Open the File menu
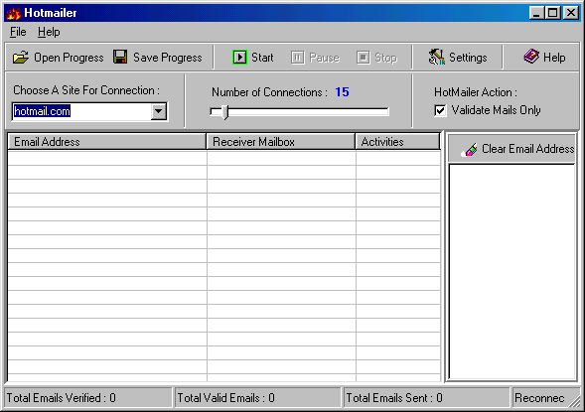The height and width of the screenshot is (412, 585). pos(18,32)
